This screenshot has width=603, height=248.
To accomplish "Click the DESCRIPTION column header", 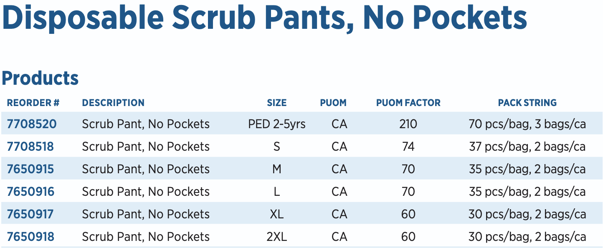I will point(113,103).
